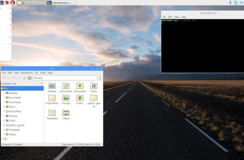Open the terminal window's Help menu
The image size is (244, 160).
click(x=183, y=17)
